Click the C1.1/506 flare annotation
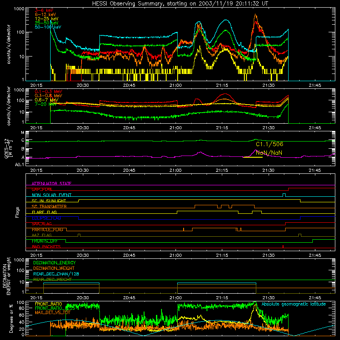 pyautogui.click(x=269, y=144)
